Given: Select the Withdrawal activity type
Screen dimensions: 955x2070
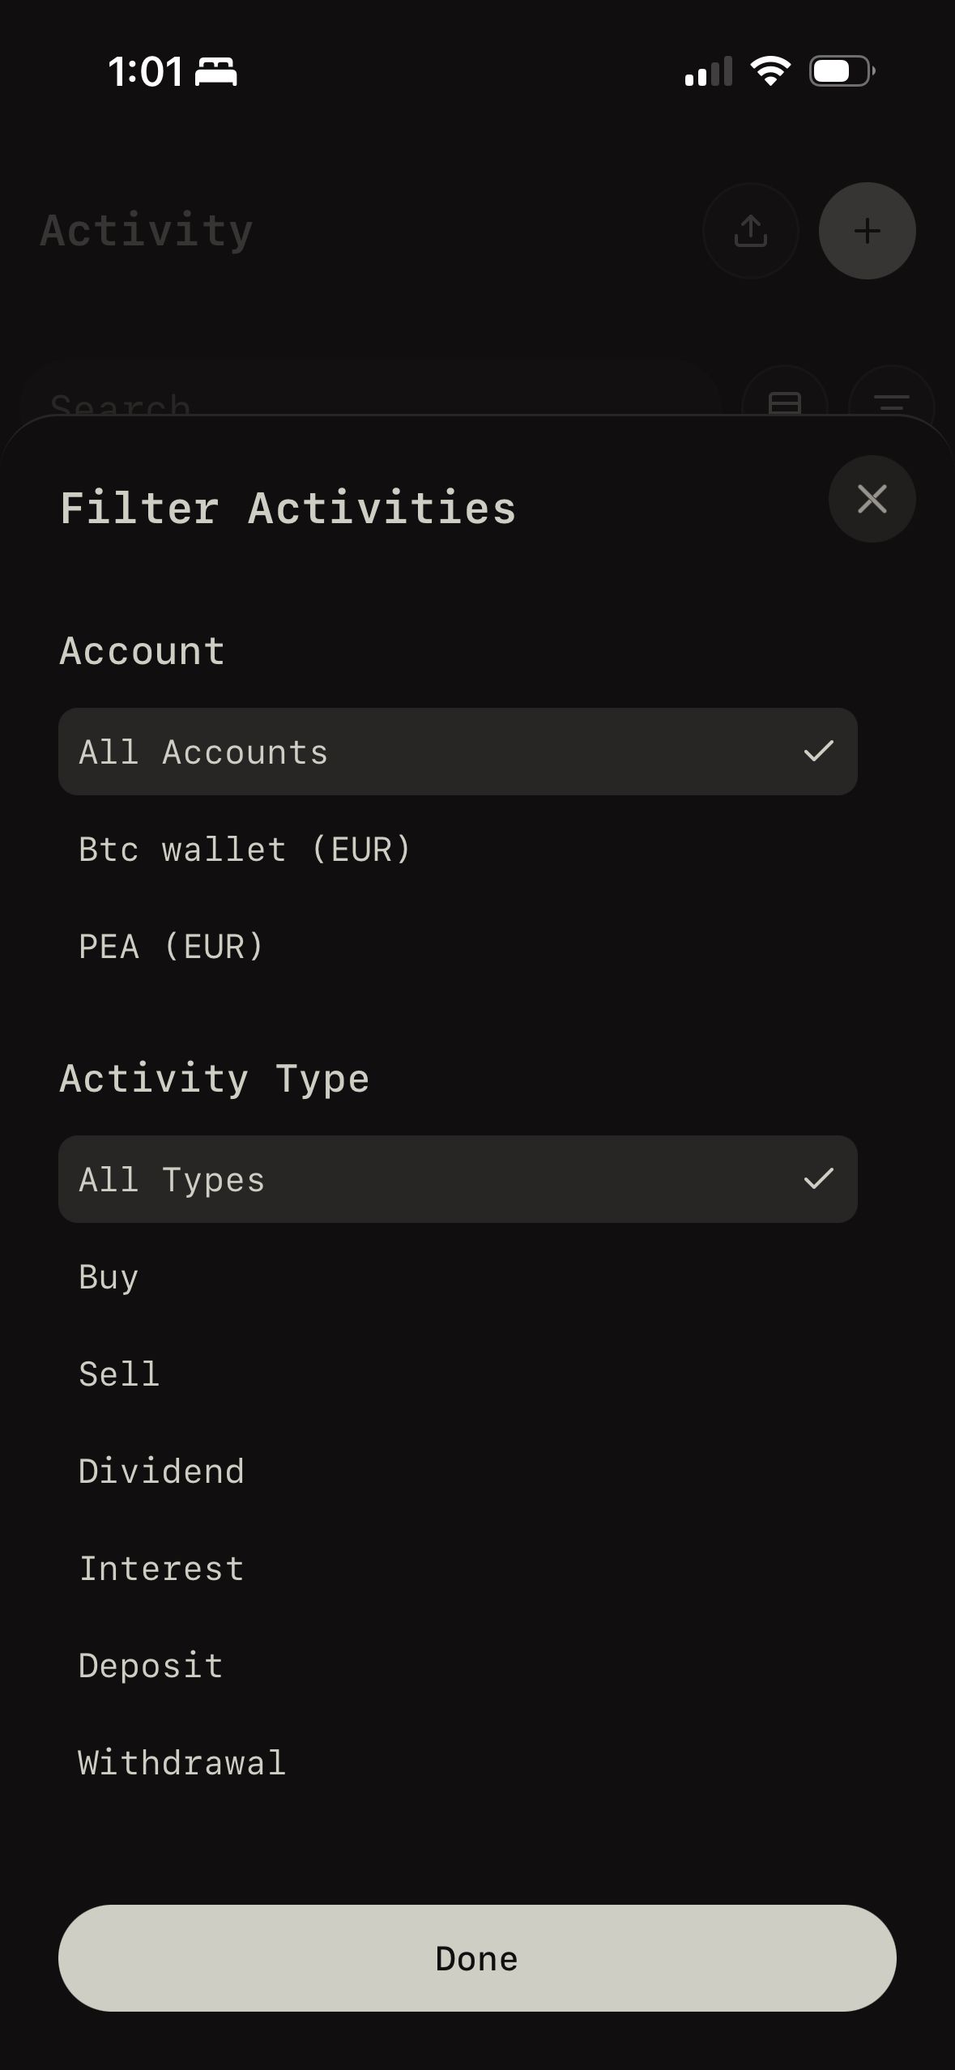Looking at the screenshot, I should (181, 1761).
